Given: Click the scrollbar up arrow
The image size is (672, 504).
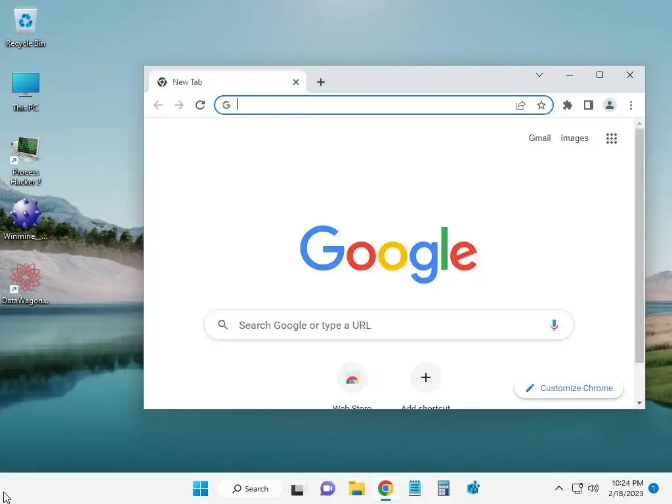Looking at the screenshot, I should coord(639,124).
